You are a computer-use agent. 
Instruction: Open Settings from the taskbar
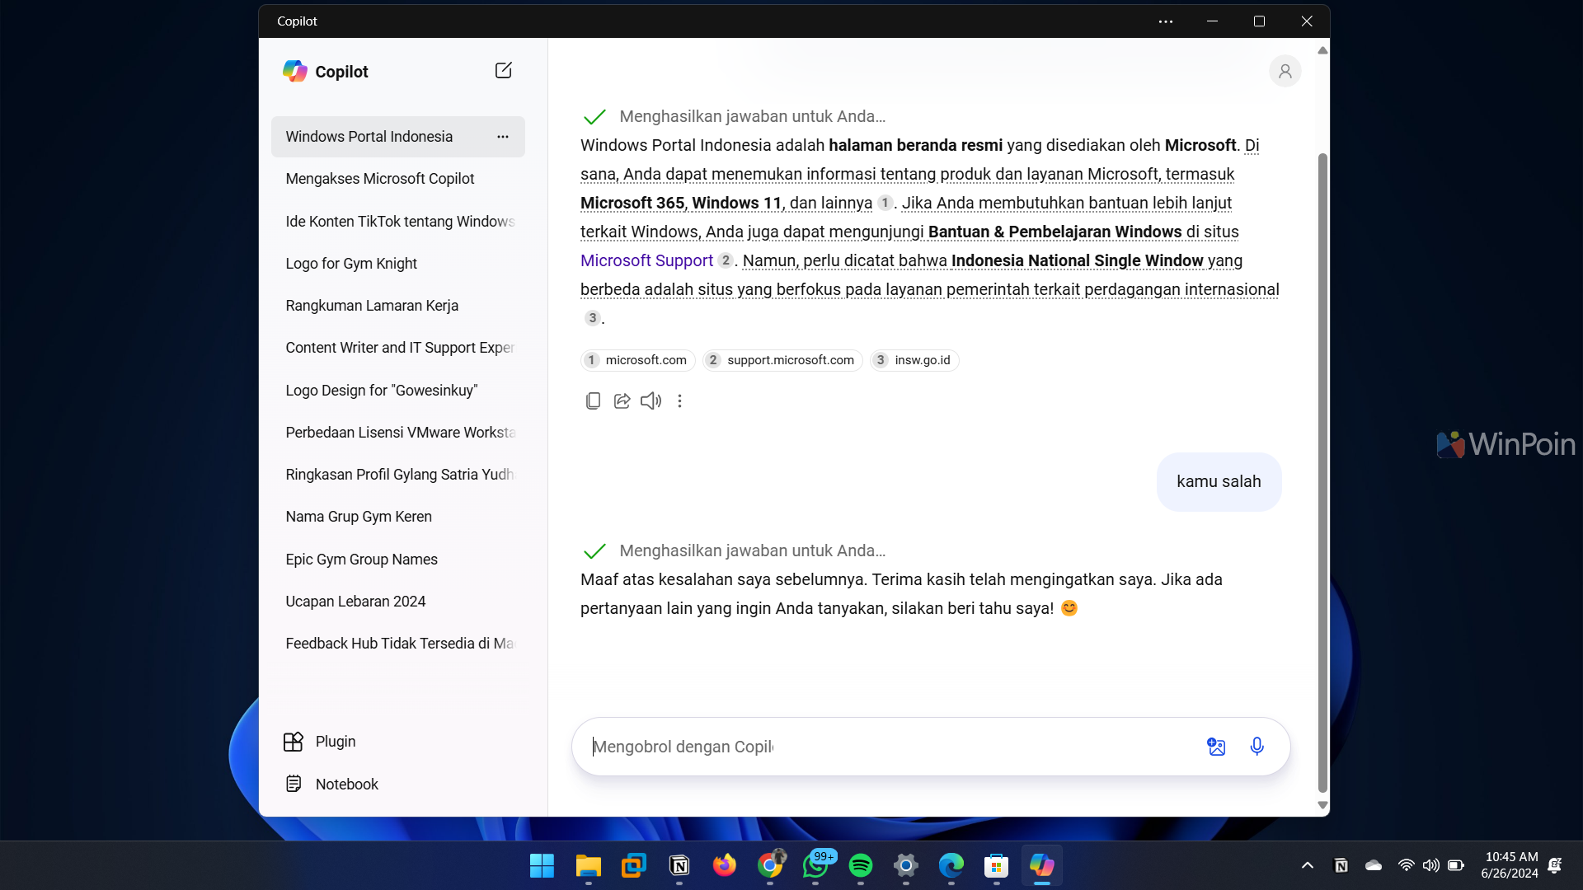[x=906, y=866]
